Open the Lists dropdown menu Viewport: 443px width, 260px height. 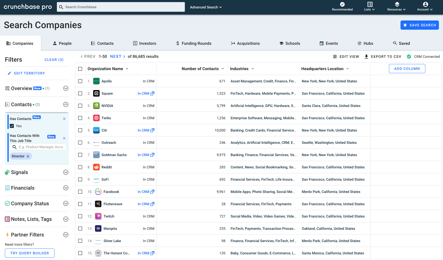pyautogui.click(x=369, y=7)
